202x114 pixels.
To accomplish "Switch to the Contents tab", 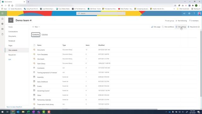I will coord(36,35).
